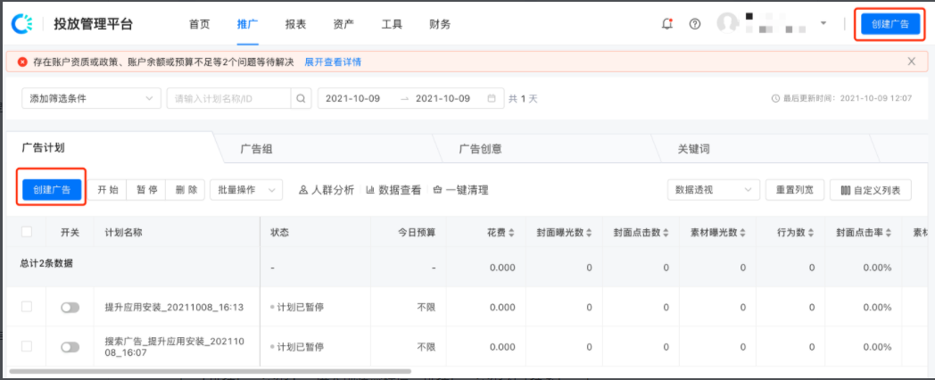
Task: Click 一键清理 one-click cleanup
Action: click(x=460, y=190)
